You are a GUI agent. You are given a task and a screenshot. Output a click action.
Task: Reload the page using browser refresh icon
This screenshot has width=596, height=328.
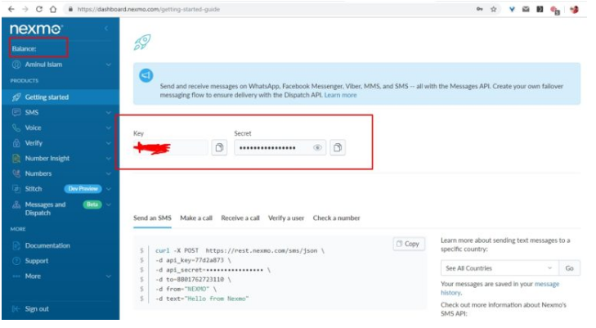point(38,9)
